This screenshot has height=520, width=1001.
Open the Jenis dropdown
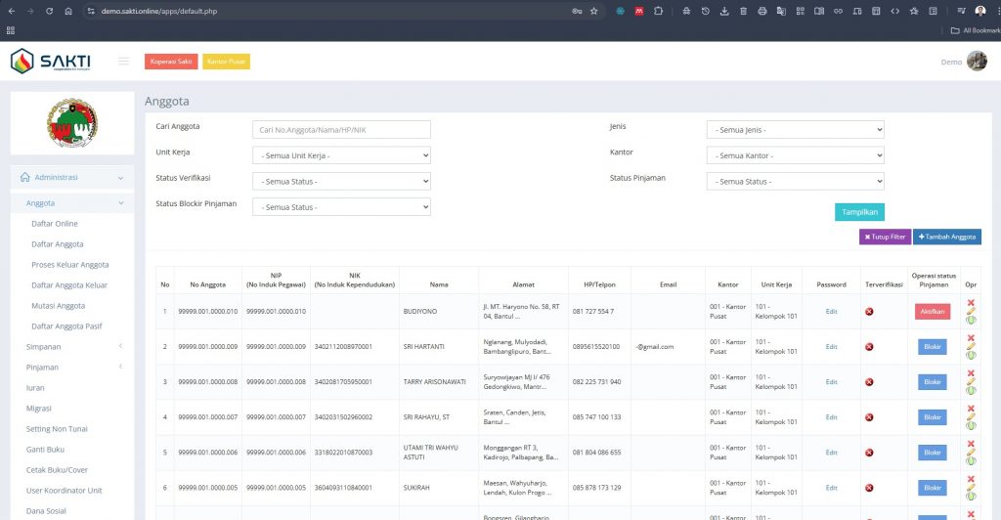tap(796, 130)
